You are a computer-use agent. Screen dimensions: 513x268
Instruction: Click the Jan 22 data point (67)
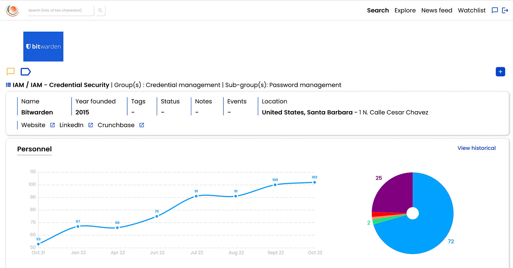pyautogui.click(x=78, y=226)
